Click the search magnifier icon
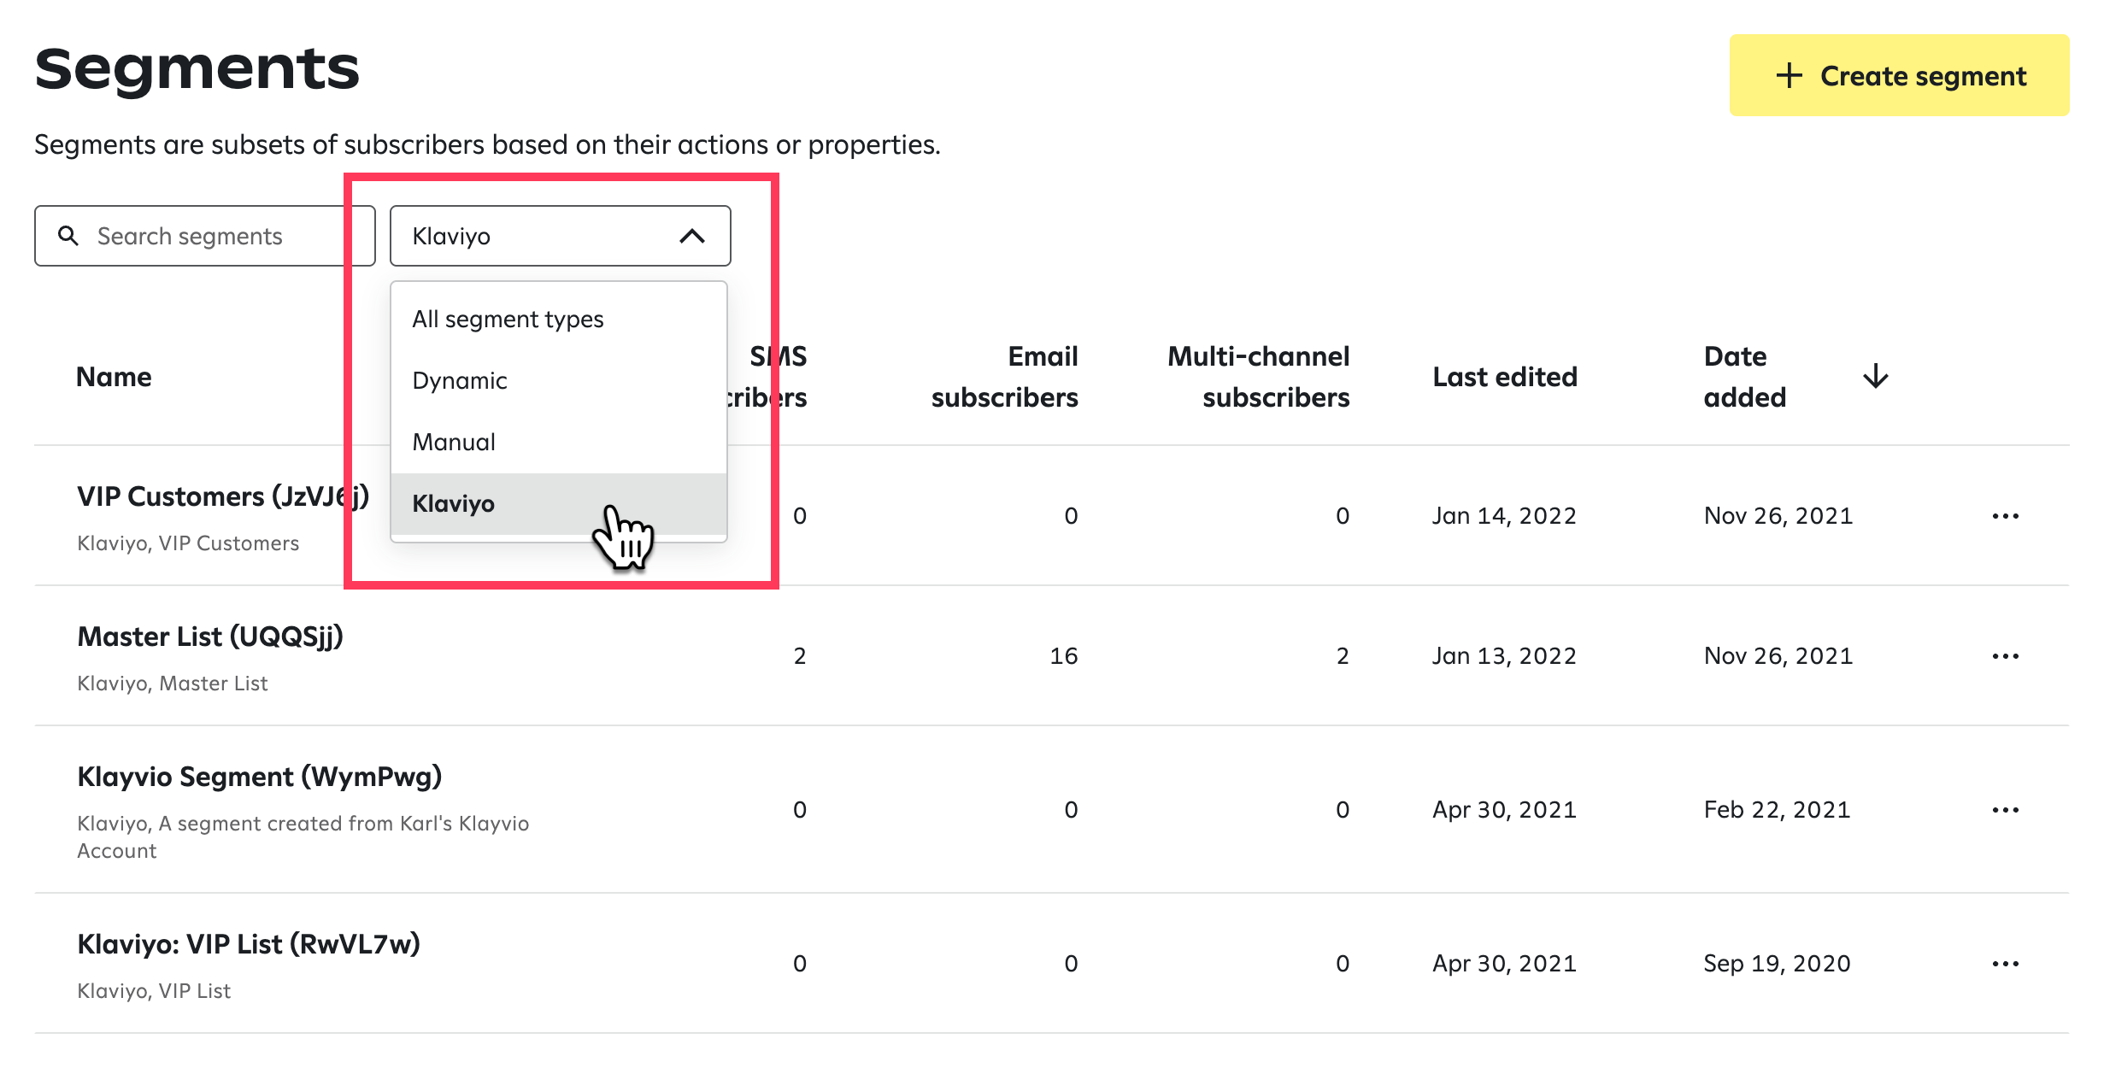 (68, 236)
